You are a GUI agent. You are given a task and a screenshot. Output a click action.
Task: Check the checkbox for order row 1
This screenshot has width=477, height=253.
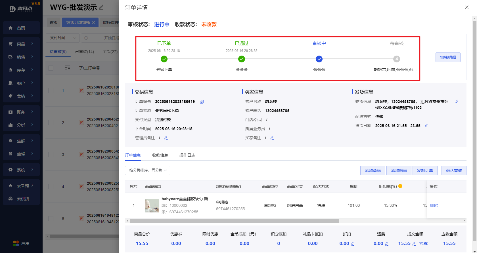click(51, 90)
